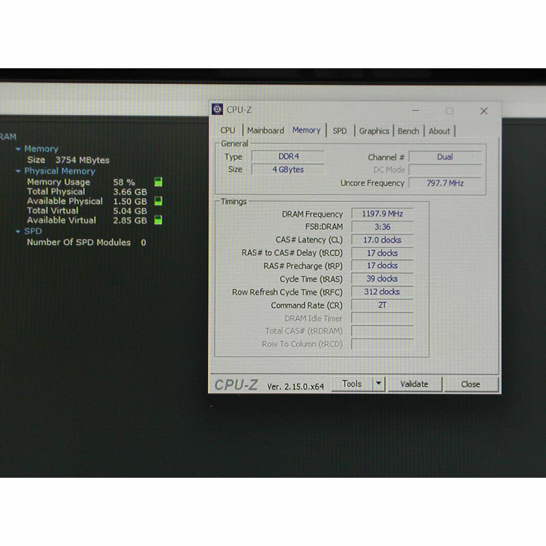Click the empty DRAM Idle Timer field

[382, 318]
